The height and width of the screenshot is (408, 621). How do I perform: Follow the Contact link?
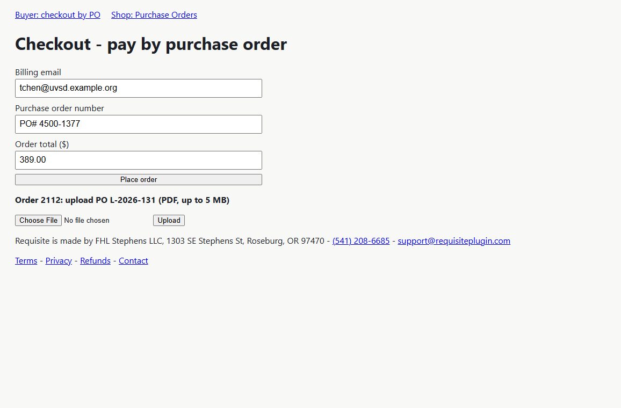click(133, 261)
